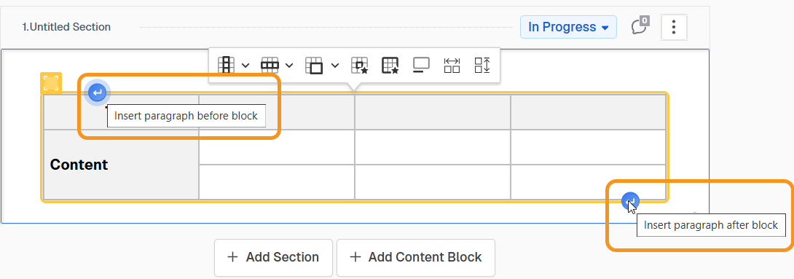This screenshot has width=794, height=279.
Task: Click the row height adjustment icon
Action: [482, 66]
